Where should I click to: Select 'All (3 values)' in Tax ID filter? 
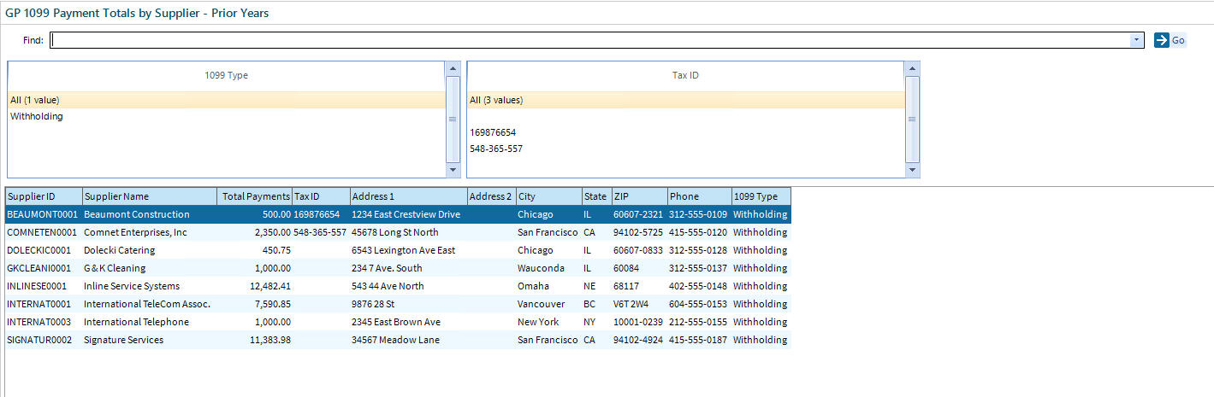pos(686,100)
